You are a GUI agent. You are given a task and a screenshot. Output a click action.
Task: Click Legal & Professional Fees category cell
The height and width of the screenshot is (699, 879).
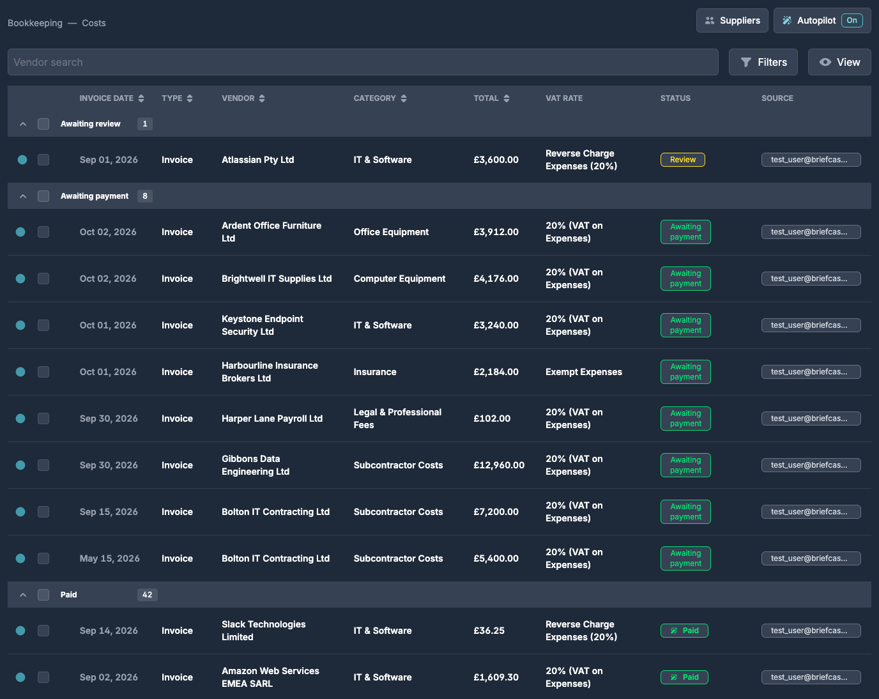click(397, 419)
